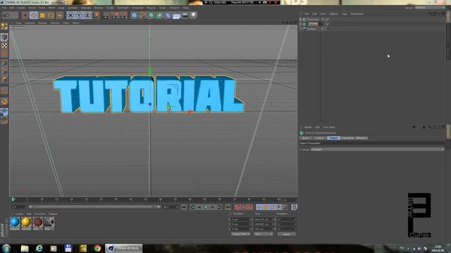Click the Render View icon
This screenshot has height=253, width=451.
pyautogui.click(x=106, y=15)
